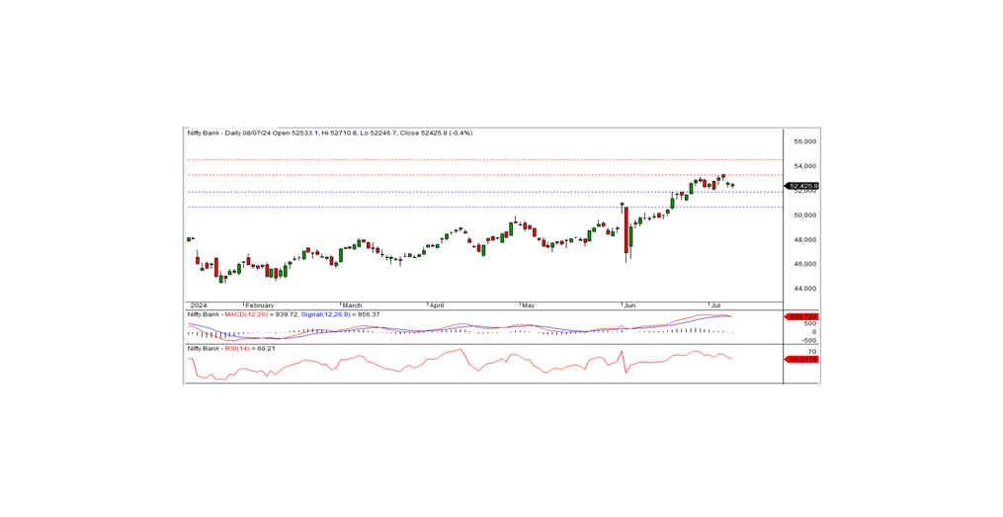Image resolution: width=1003 pixels, height=517 pixels.
Task: Select the red MACD value tag
Action: click(x=802, y=316)
